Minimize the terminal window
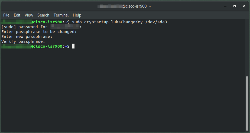Screen dimensions: 250x133 click(x=225, y=7)
